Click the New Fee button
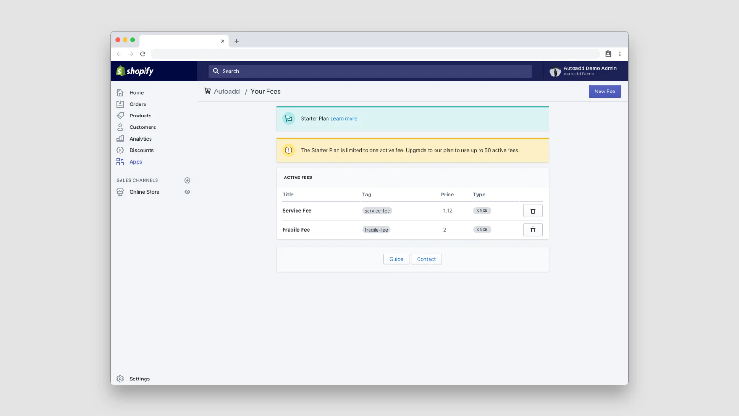739x416 pixels. 605,92
